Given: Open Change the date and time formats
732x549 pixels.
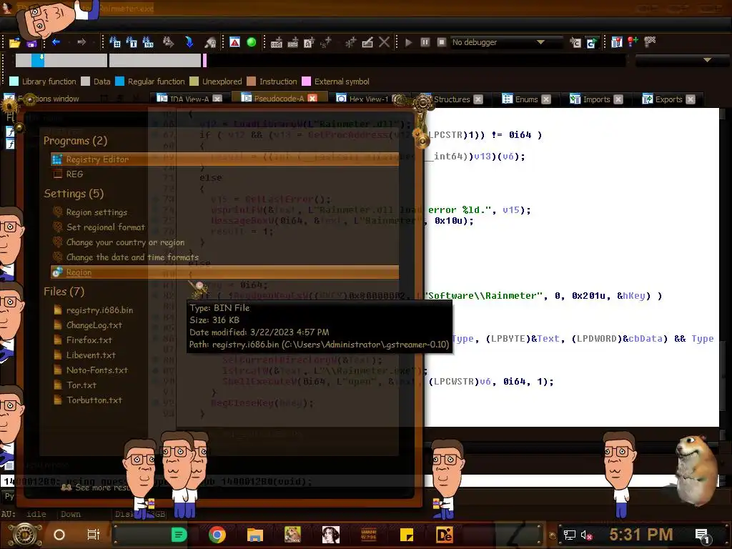Looking at the screenshot, I should [x=132, y=257].
